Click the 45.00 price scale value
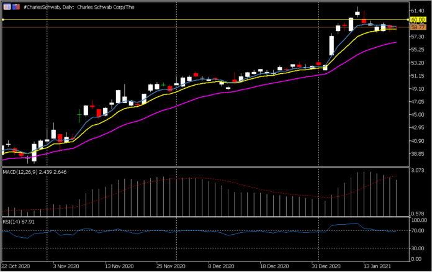The width and height of the screenshot is (432, 272). coord(417,115)
